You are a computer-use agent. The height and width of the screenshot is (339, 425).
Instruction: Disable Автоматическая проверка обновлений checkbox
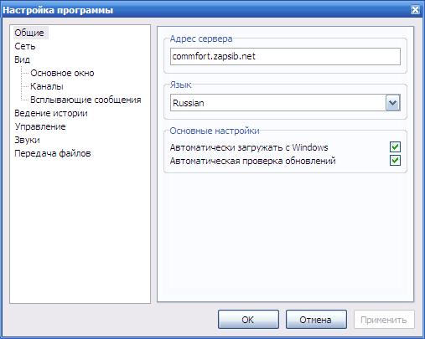coord(395,161)
